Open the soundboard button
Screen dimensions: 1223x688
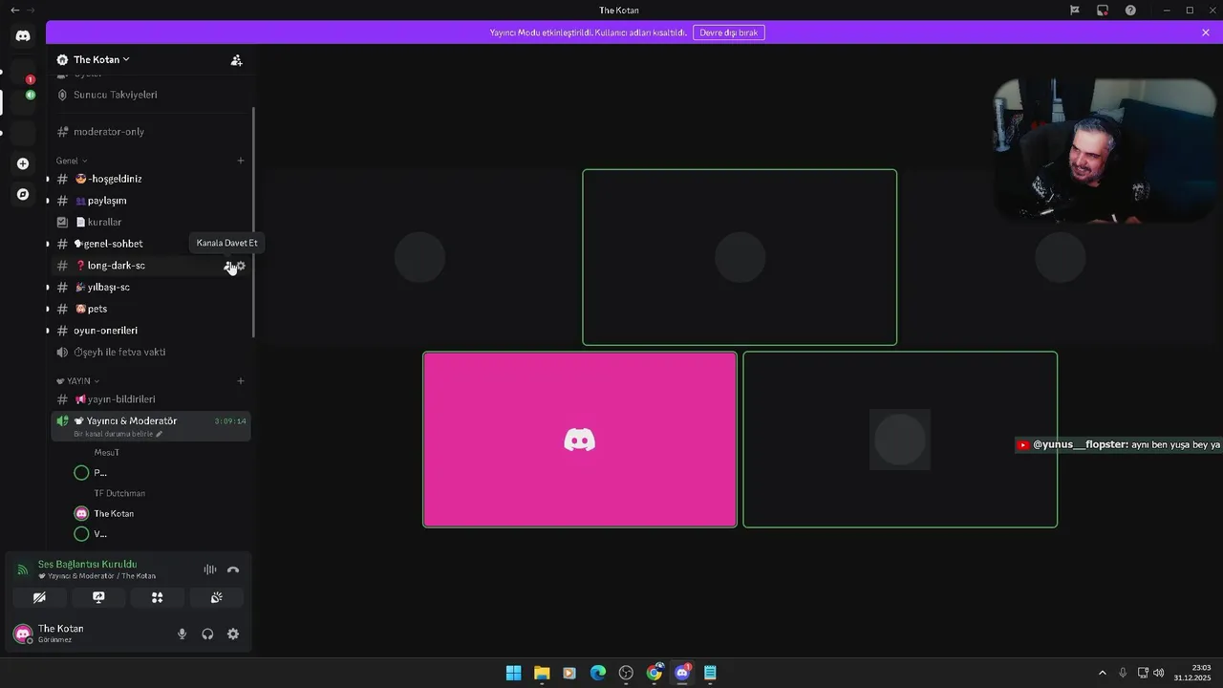coord(217,597)
